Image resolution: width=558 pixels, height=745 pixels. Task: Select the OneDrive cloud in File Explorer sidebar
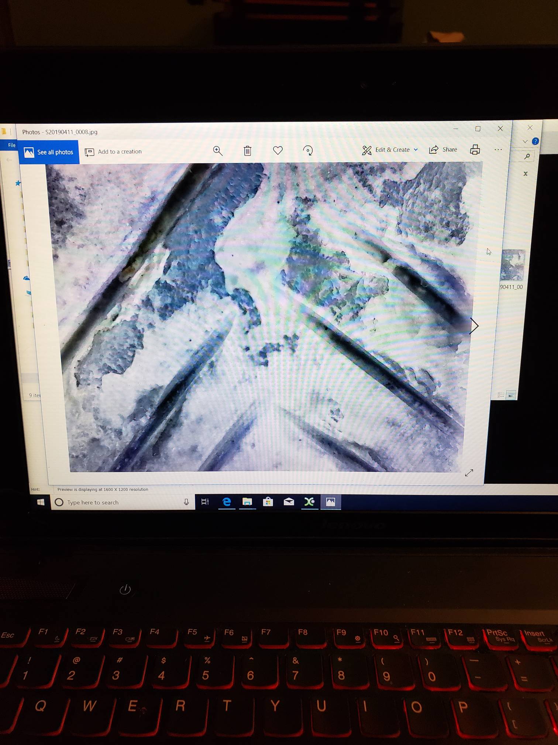(26, 278)
